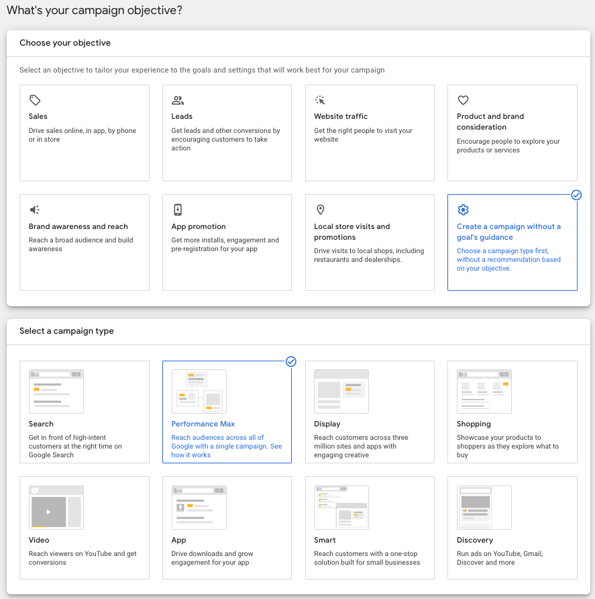Select the Leads objective title
Screen dimensions: 595x599
(x=182, y=116)
